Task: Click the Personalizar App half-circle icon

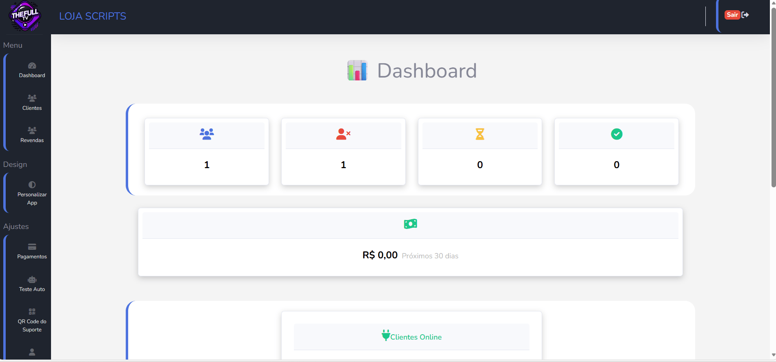Action: click(32, 185)
